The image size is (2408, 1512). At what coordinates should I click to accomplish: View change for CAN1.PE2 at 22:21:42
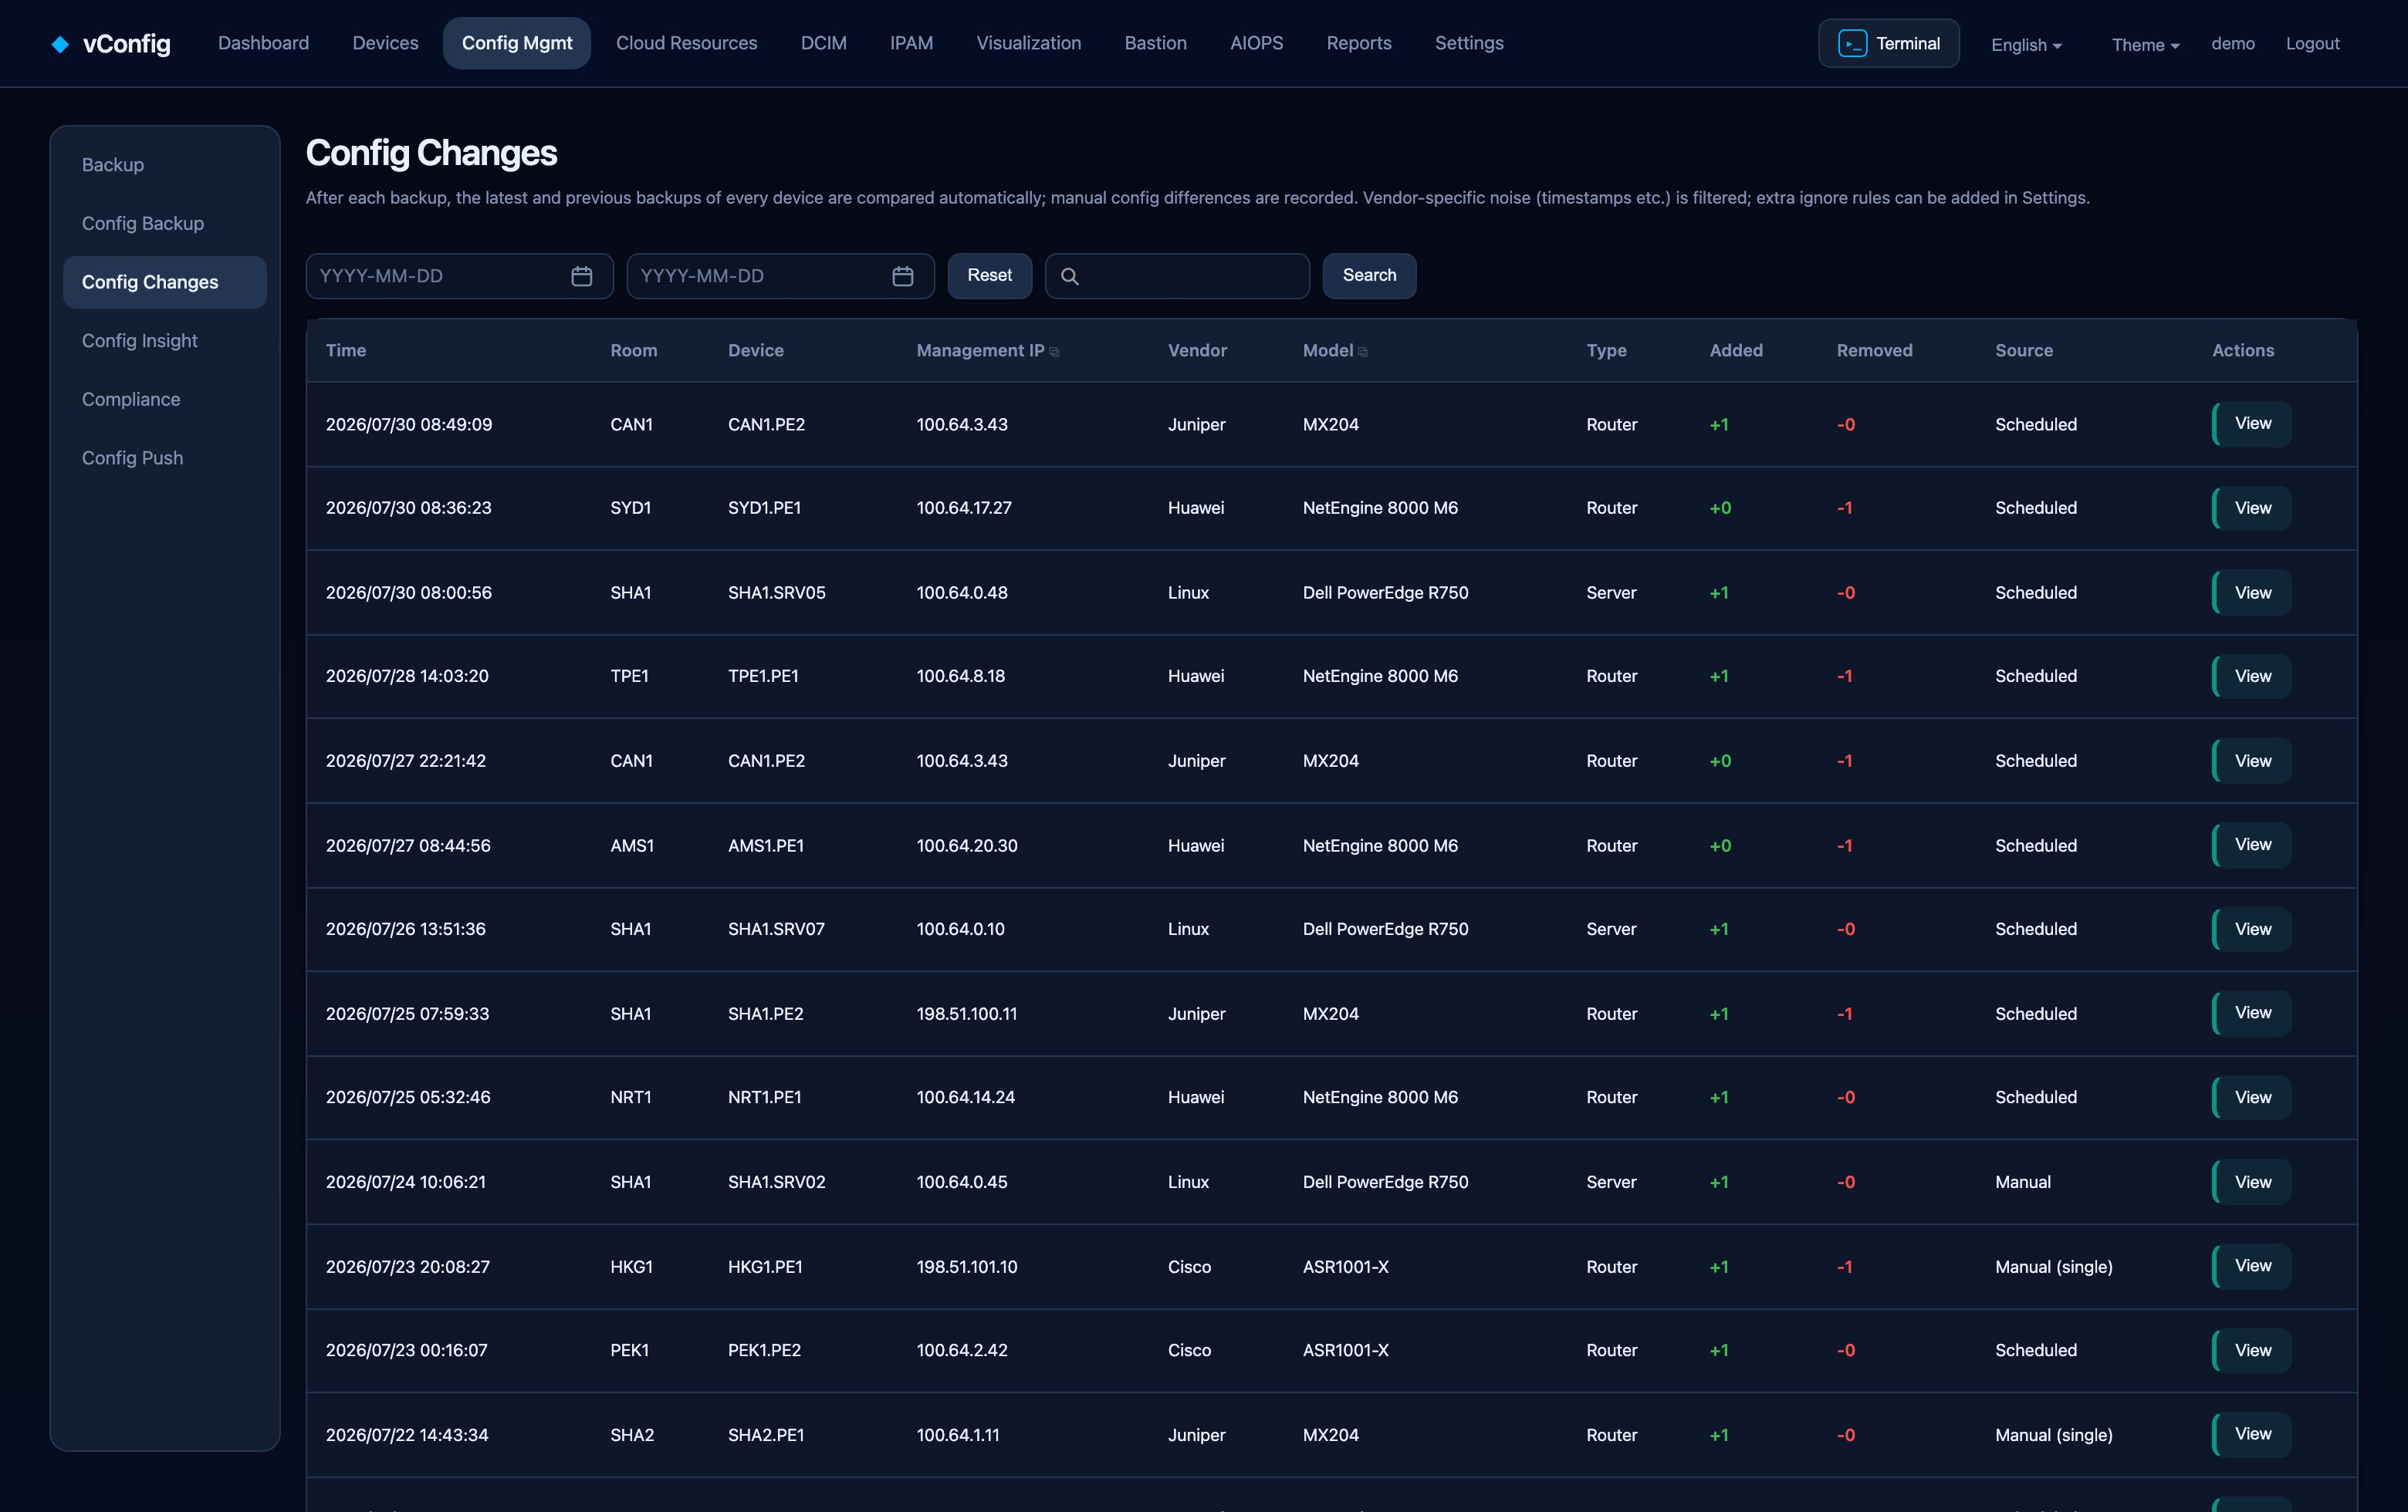[2251, 761]
